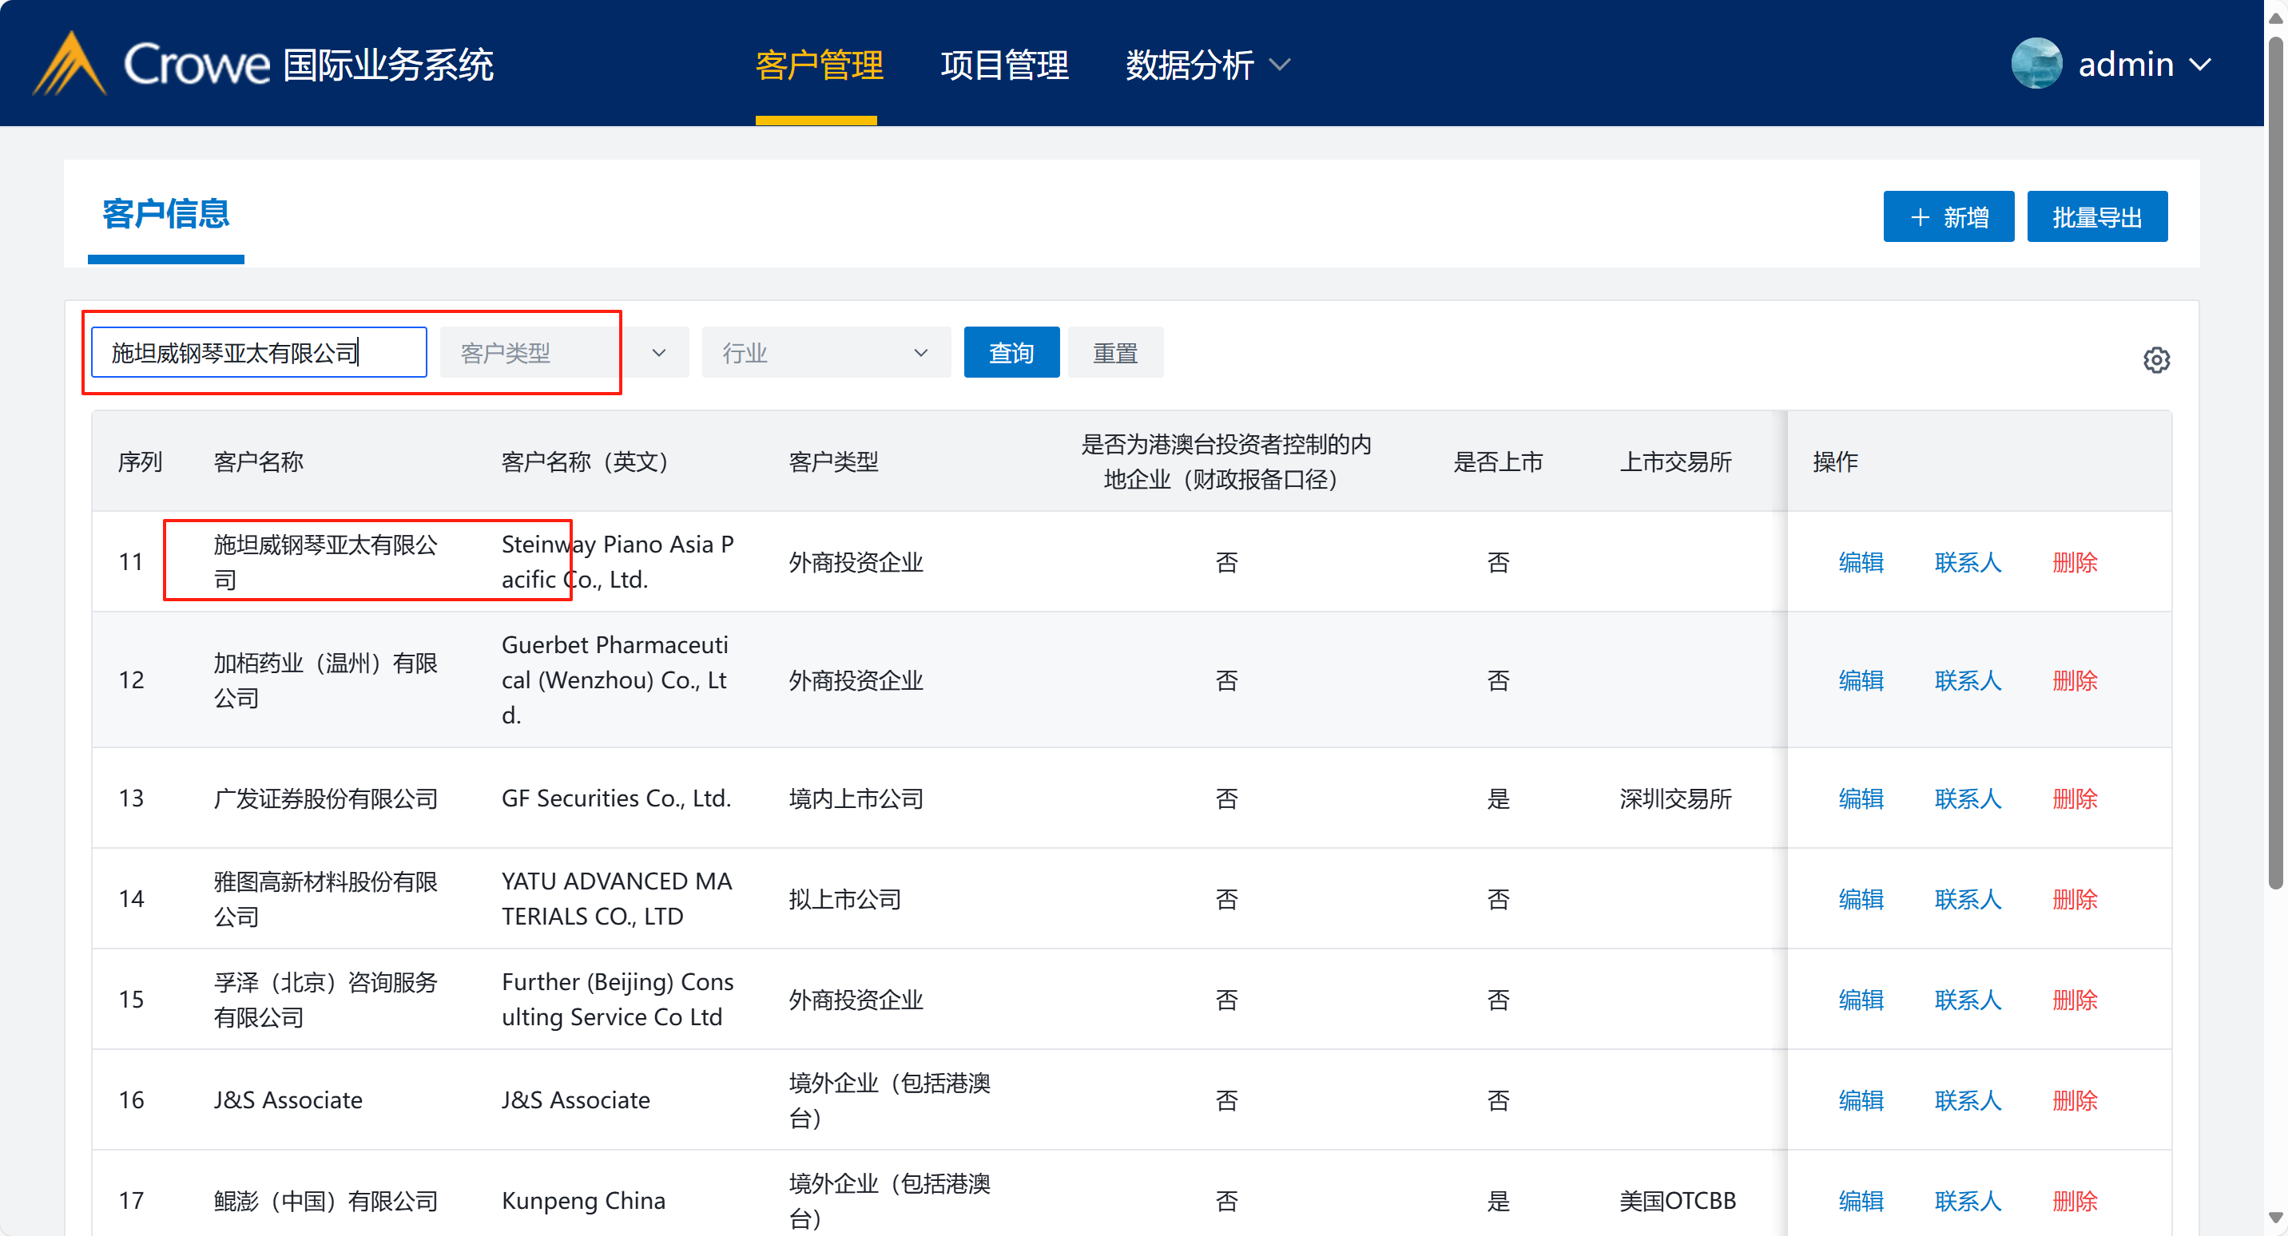Open the admin user dropdown menu
The image size is (2288, 1236).
click(2200, 64)
